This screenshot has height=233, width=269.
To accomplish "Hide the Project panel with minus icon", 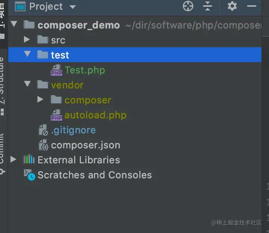I will coord(252,6).
